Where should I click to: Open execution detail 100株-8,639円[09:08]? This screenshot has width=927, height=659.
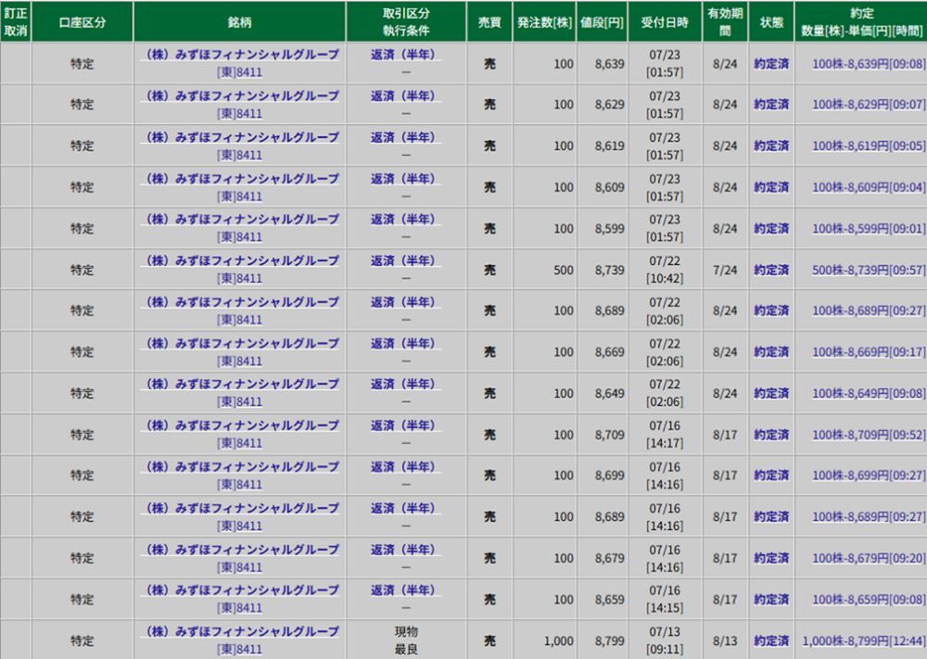point(869,64)
